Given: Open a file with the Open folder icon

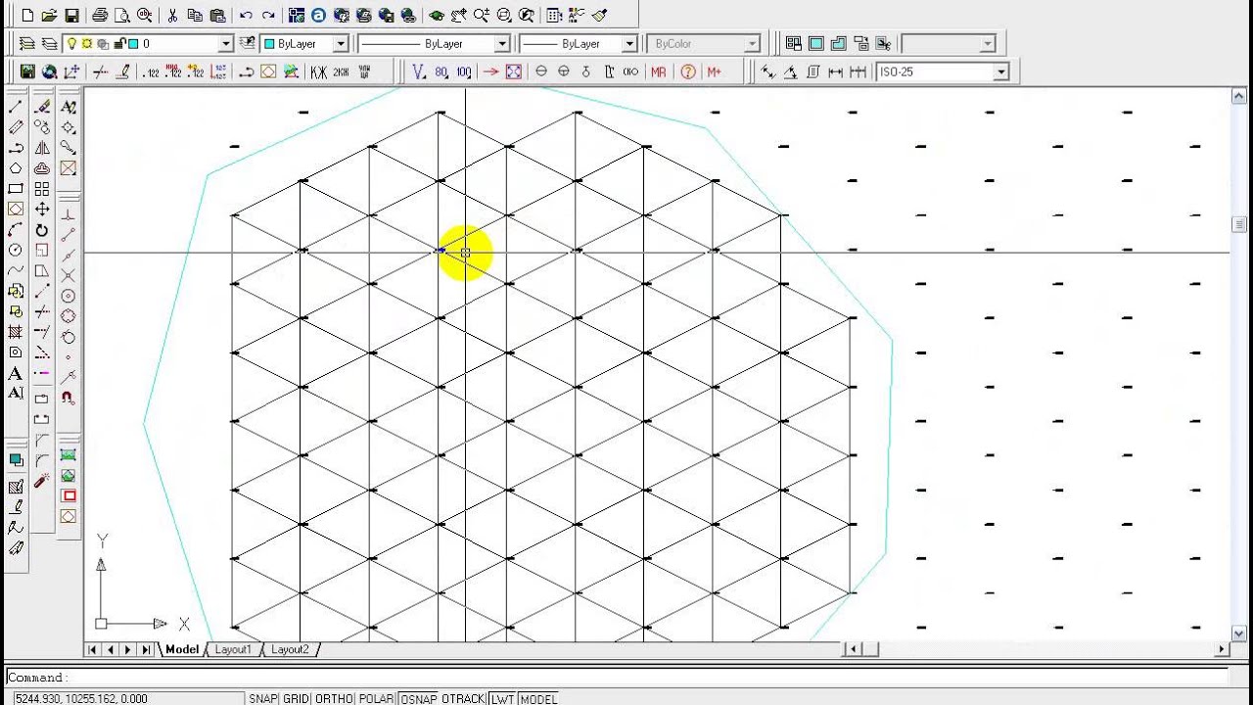Looking at the screenshot, I should coord(49,16).
